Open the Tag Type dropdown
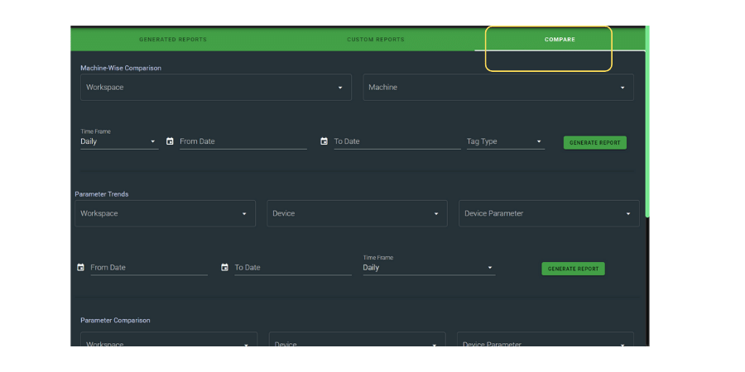Screen dimensions: 745x372 pyautogui.click(x=506, y=141)
